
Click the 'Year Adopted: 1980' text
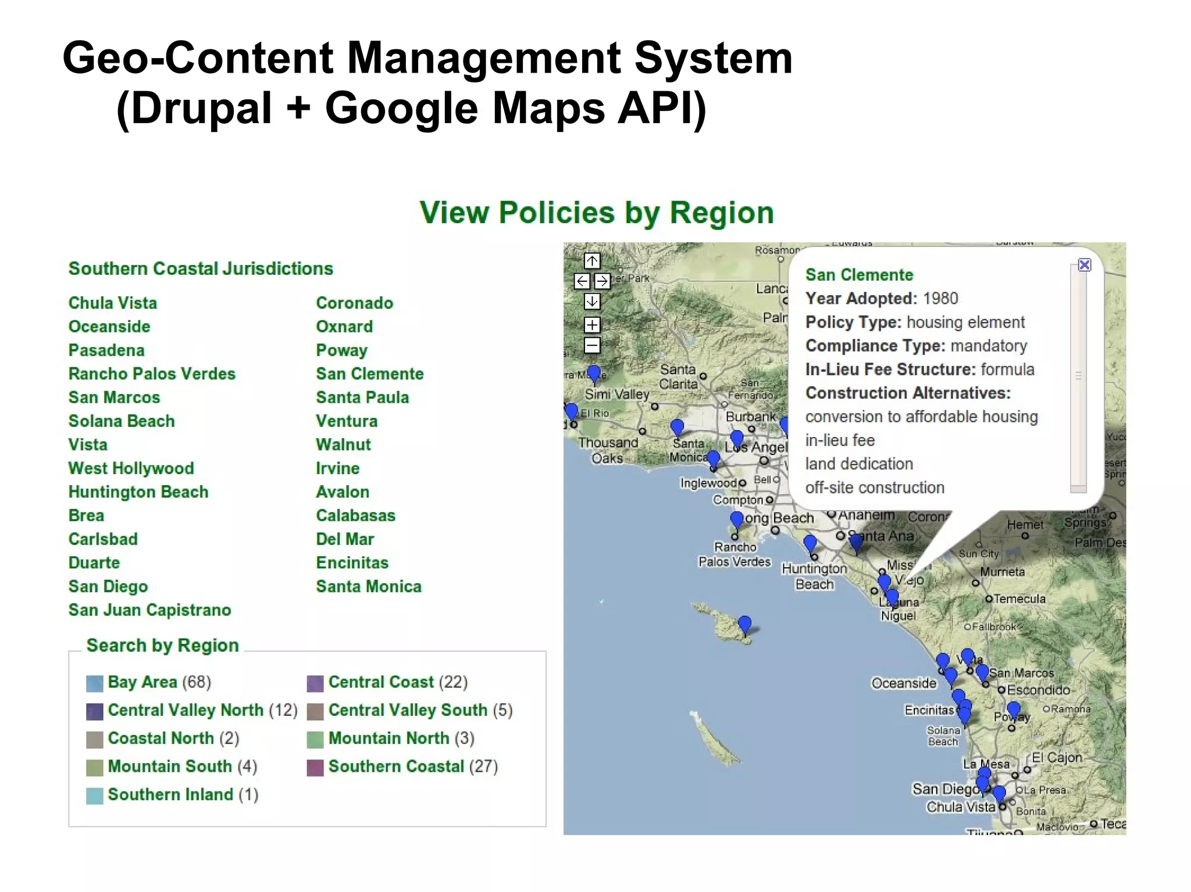[x=882, y=299]
